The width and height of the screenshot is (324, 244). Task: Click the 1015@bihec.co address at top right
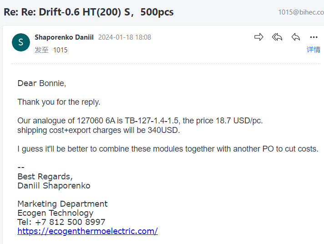click(301, 12)
